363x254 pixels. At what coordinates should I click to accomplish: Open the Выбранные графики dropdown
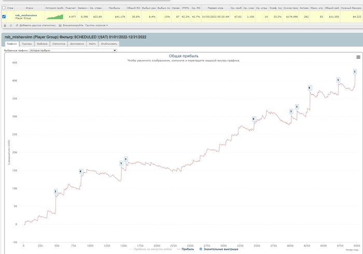[x=73, y=50]
